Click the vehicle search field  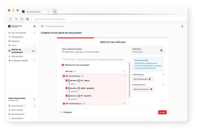(x=95, y=59)
